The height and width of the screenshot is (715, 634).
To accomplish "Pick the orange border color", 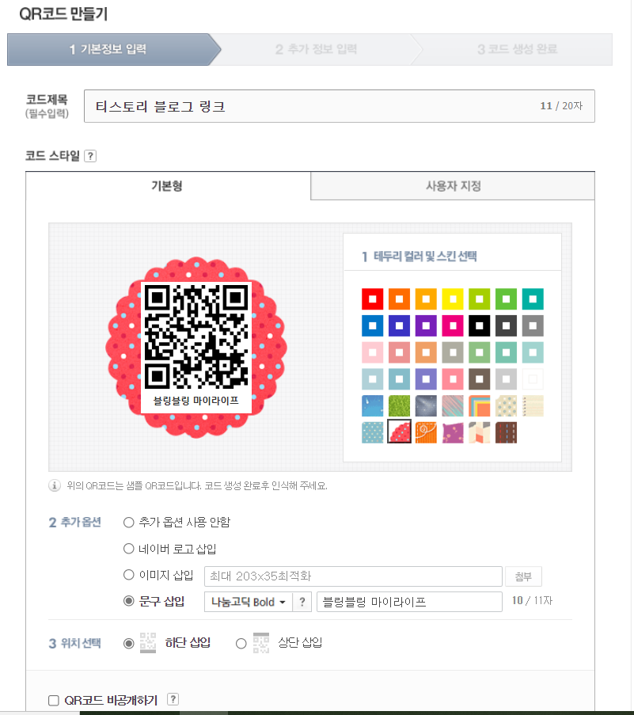I will [x=399, y=299].
